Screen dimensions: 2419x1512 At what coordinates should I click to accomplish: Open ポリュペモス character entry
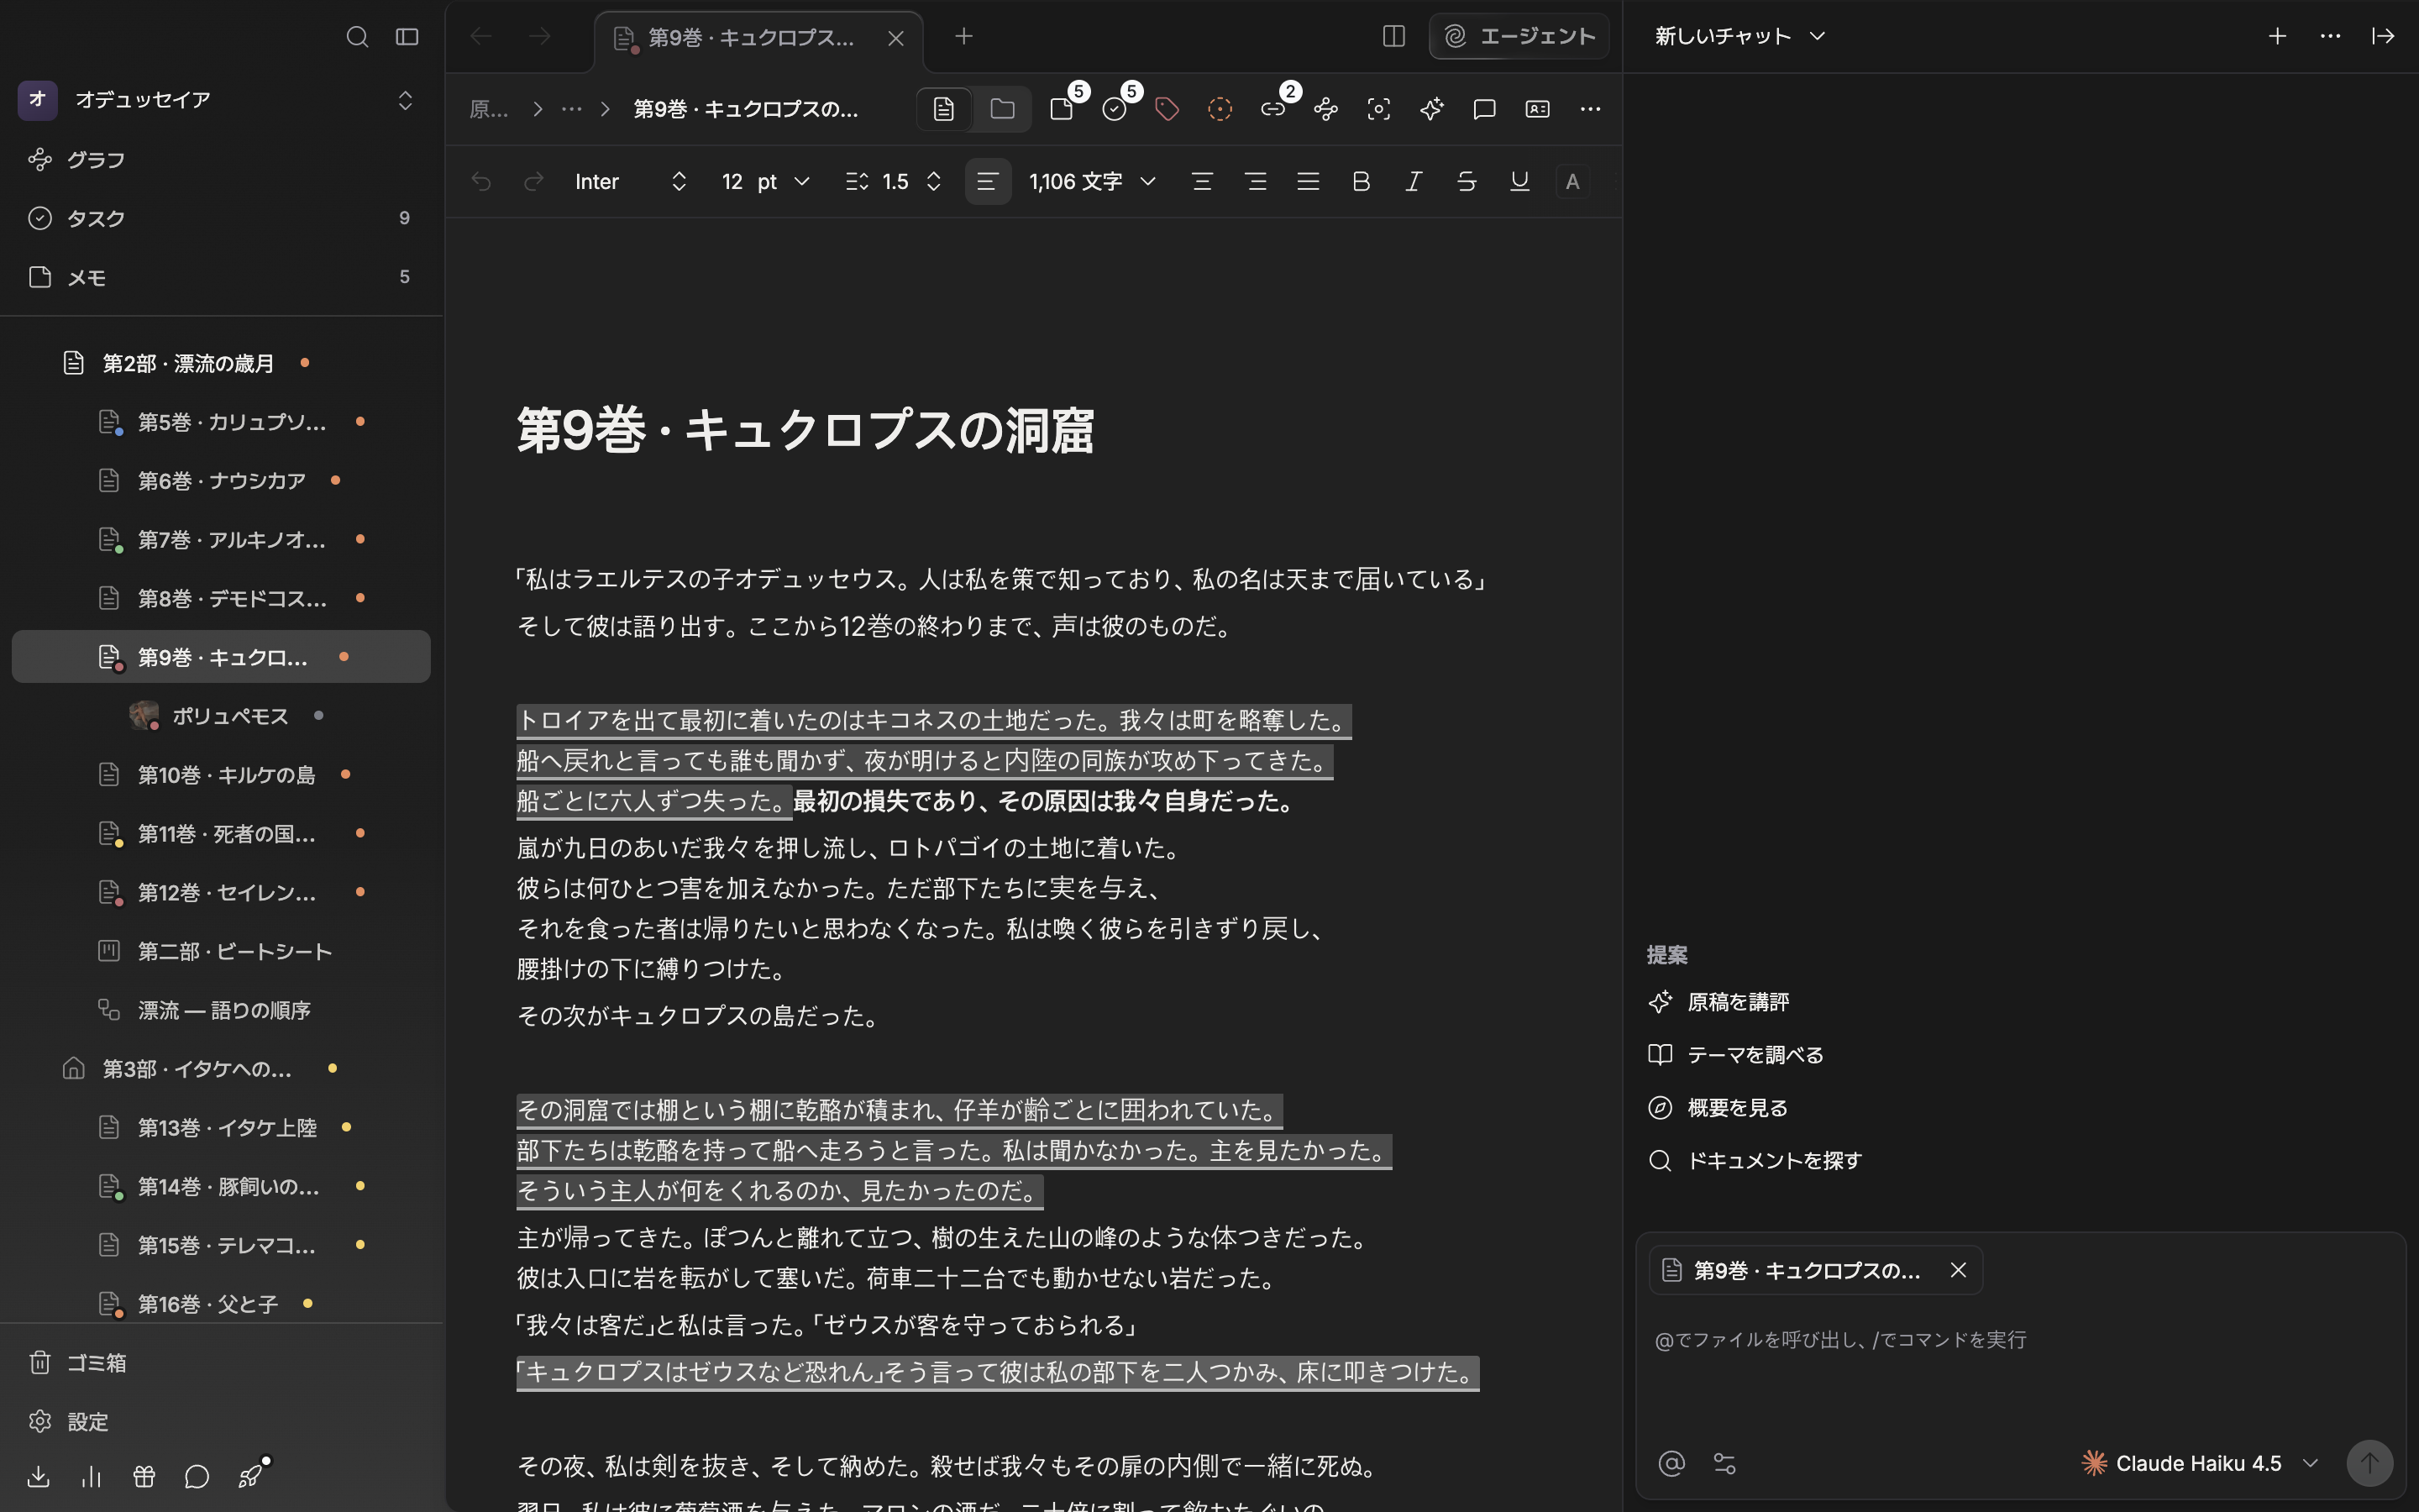tap(221, 716)
